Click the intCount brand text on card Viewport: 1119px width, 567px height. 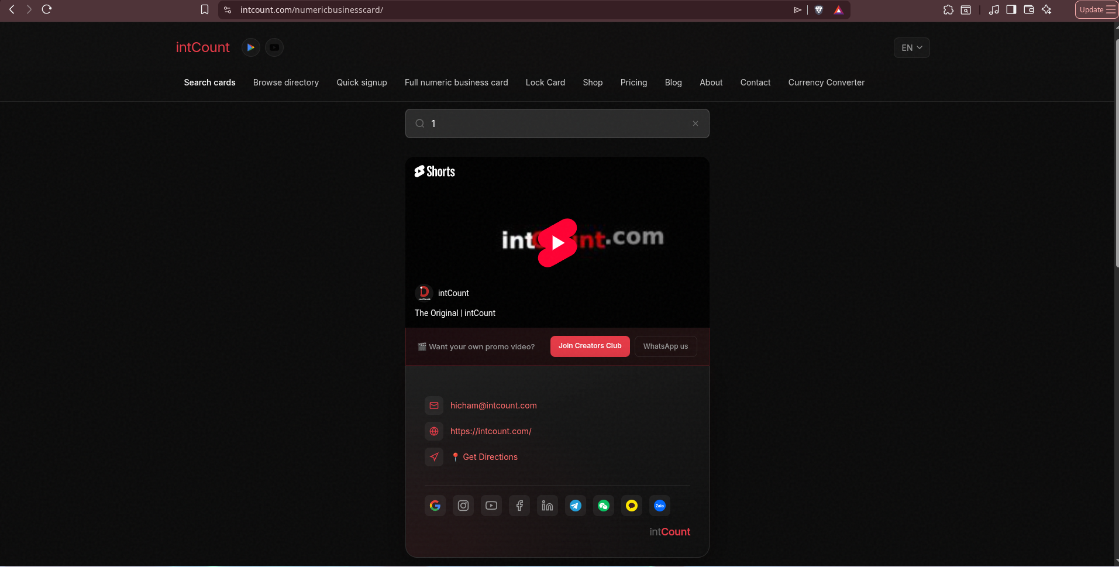(x=670, y=532)
